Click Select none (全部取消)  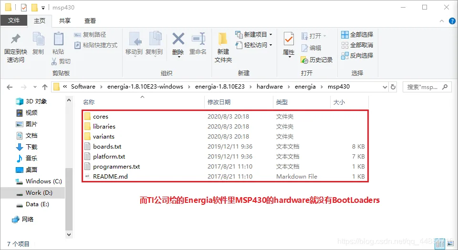(357, 45)
